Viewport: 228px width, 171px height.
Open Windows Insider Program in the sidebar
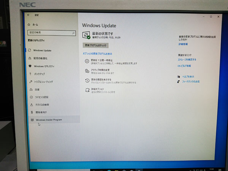[x=54, y=120]
